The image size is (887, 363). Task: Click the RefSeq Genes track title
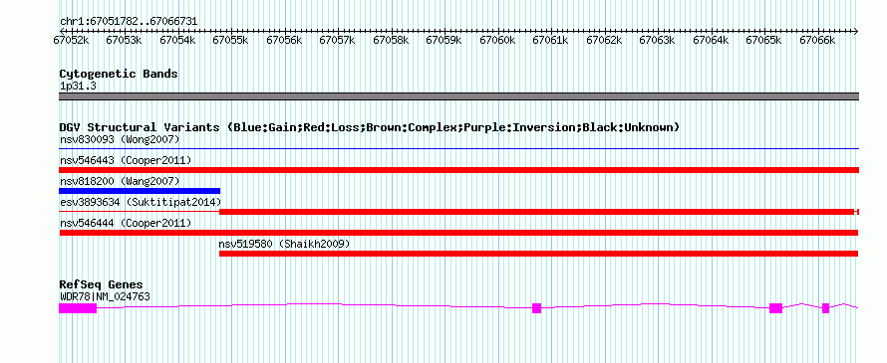pyautogui.click(x=102, y=284)
